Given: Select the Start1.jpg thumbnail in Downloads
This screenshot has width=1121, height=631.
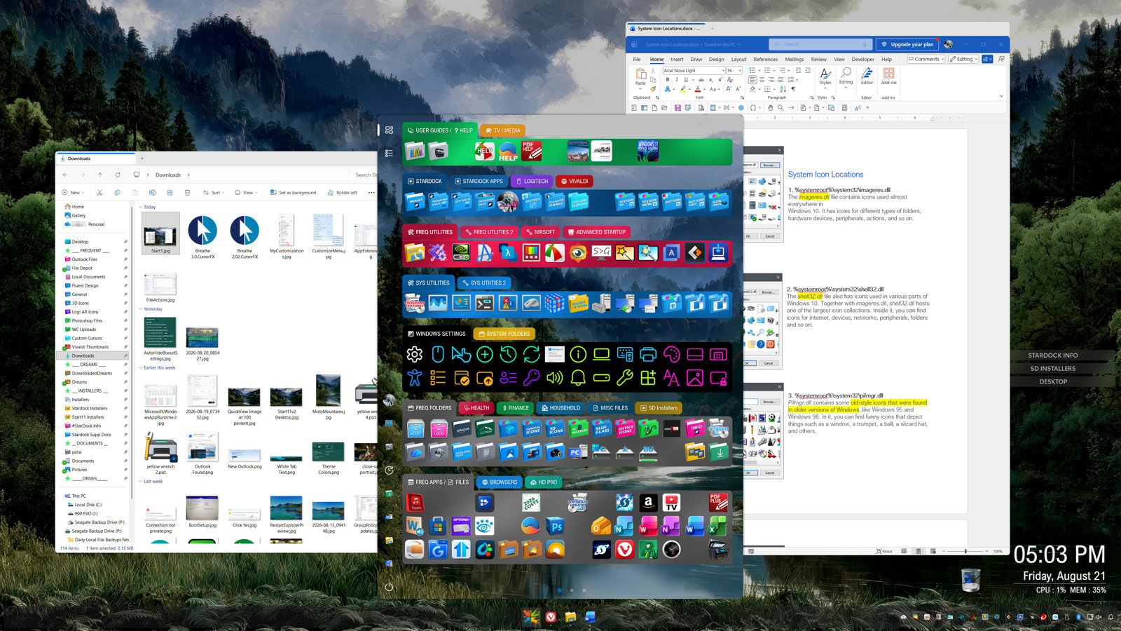Looking at the screenshot, I should click(x=160, y=234).
